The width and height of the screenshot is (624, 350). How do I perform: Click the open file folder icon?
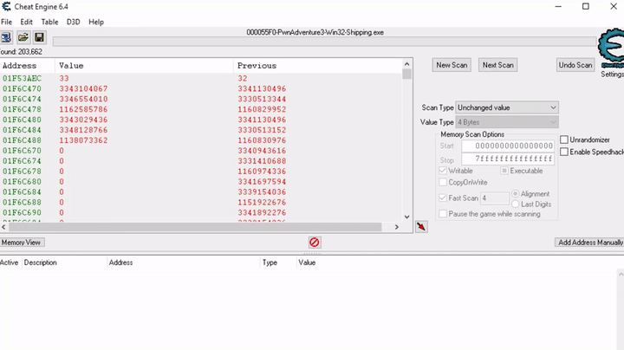(x=23, y=37)
